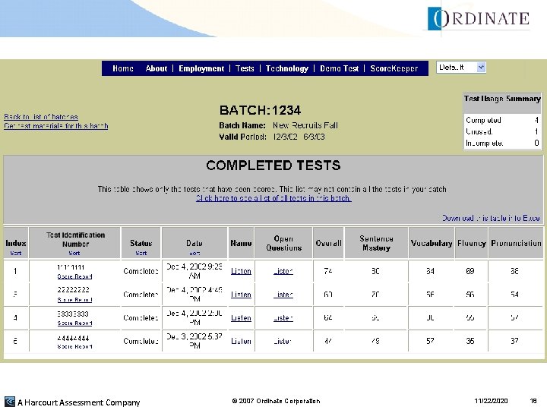Sort table by Date column

coord(194,253)
